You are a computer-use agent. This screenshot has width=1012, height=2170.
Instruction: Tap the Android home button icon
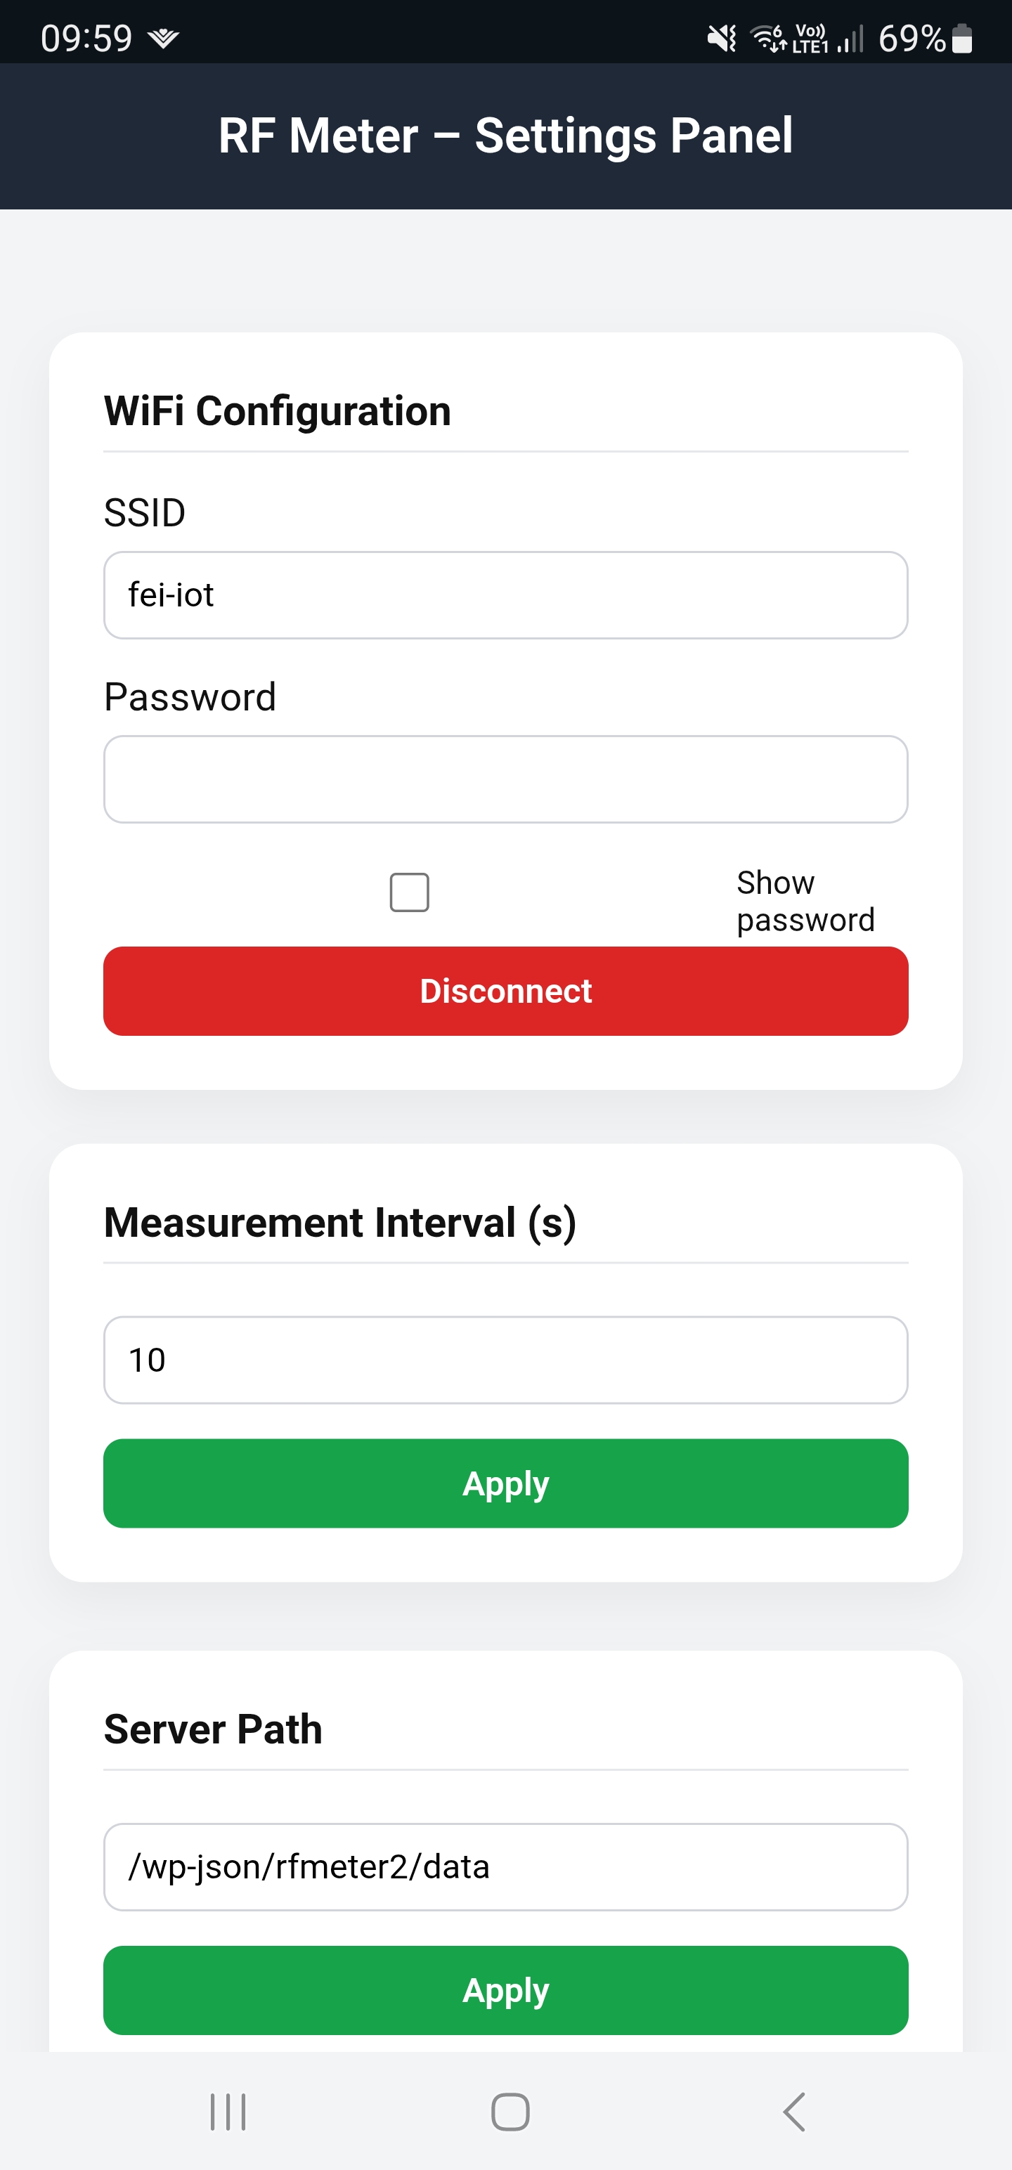tap(510, 2112)
